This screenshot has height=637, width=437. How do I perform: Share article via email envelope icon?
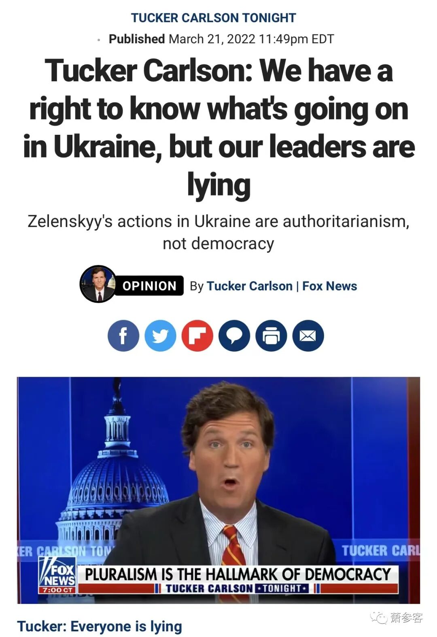[x=308, y=335]
